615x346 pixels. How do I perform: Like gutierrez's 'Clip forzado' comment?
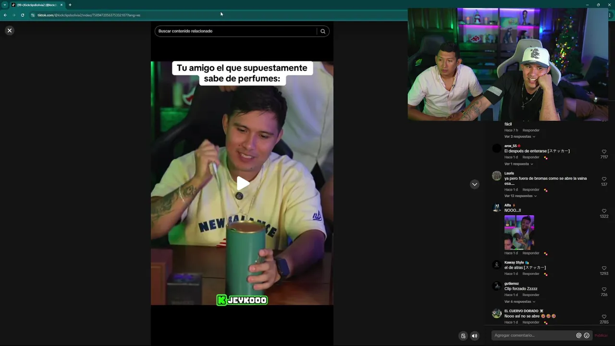(604, 289)
